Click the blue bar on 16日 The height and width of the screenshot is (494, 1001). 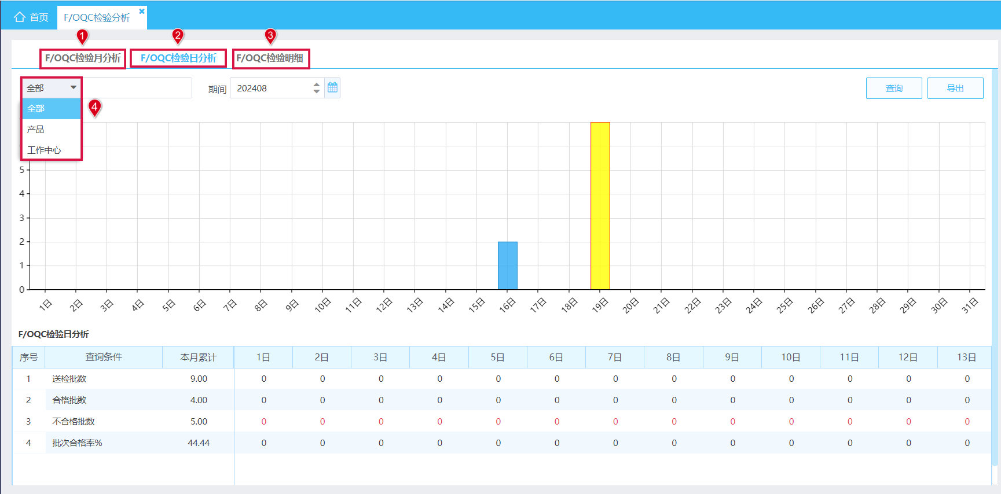[508, 266]
